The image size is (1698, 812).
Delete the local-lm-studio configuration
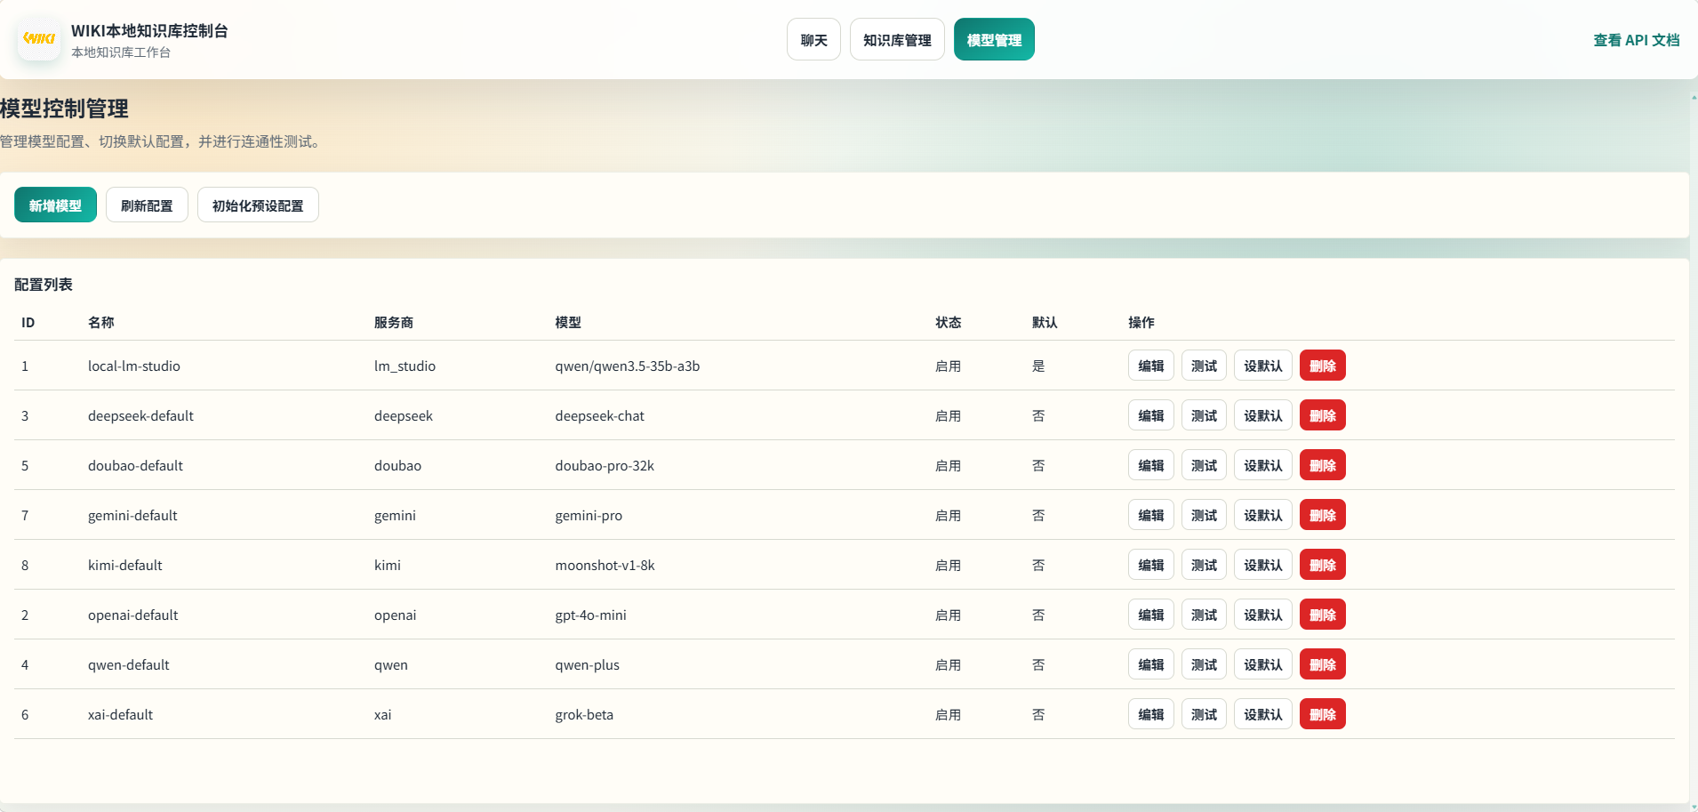click(x=1322, y=366)
